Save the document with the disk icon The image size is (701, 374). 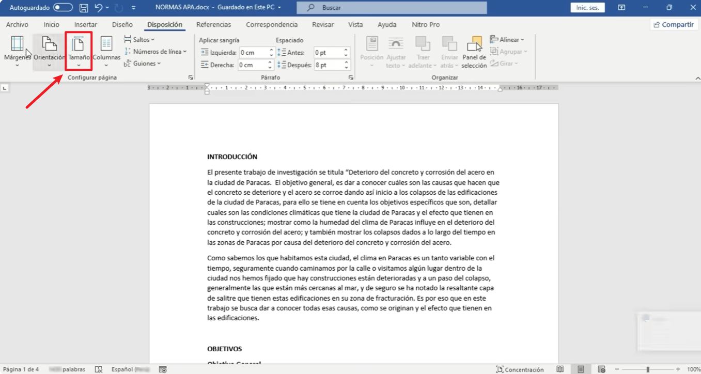[x=83, y=7]
